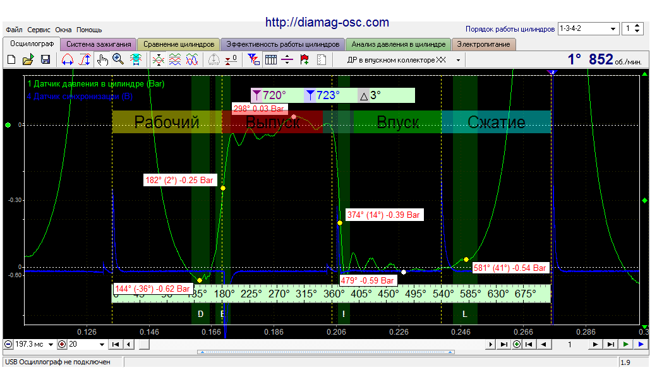Image resolution: width=657 pixels, height=370 pixels.
Task: Click the green Впуск stroke band
Action: (x=397, y=122)
